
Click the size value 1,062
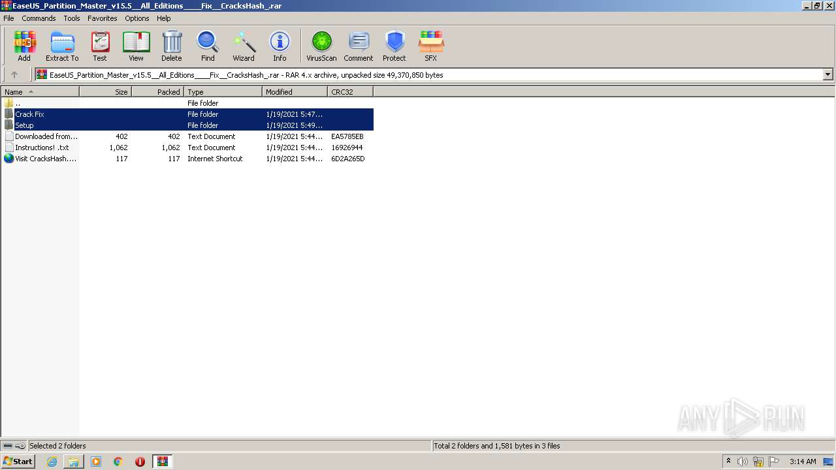pos(118,148)
